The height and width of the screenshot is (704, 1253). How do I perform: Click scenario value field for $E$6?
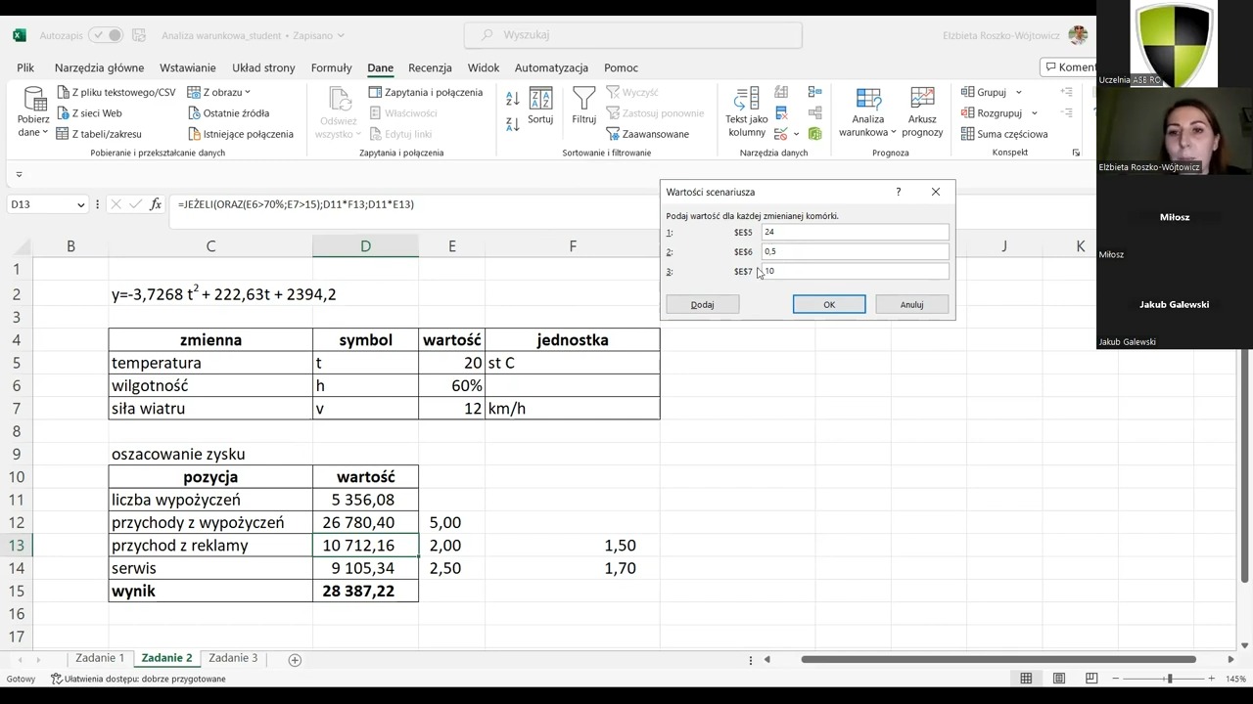pos(855,252)
